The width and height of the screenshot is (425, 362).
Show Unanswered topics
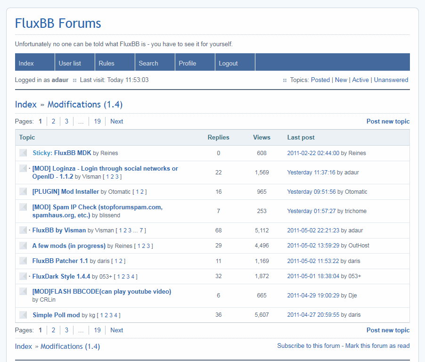click(x=391, y=80)
